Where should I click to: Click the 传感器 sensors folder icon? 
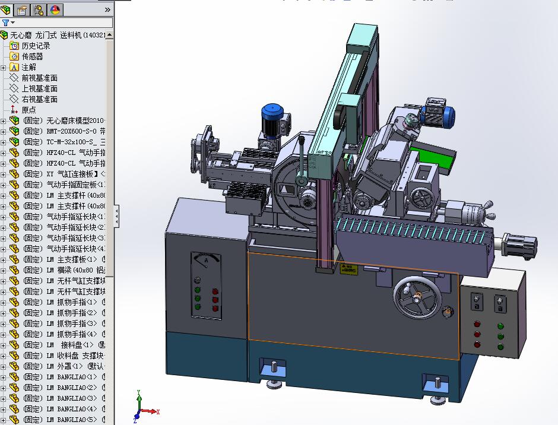coord(14,56)
